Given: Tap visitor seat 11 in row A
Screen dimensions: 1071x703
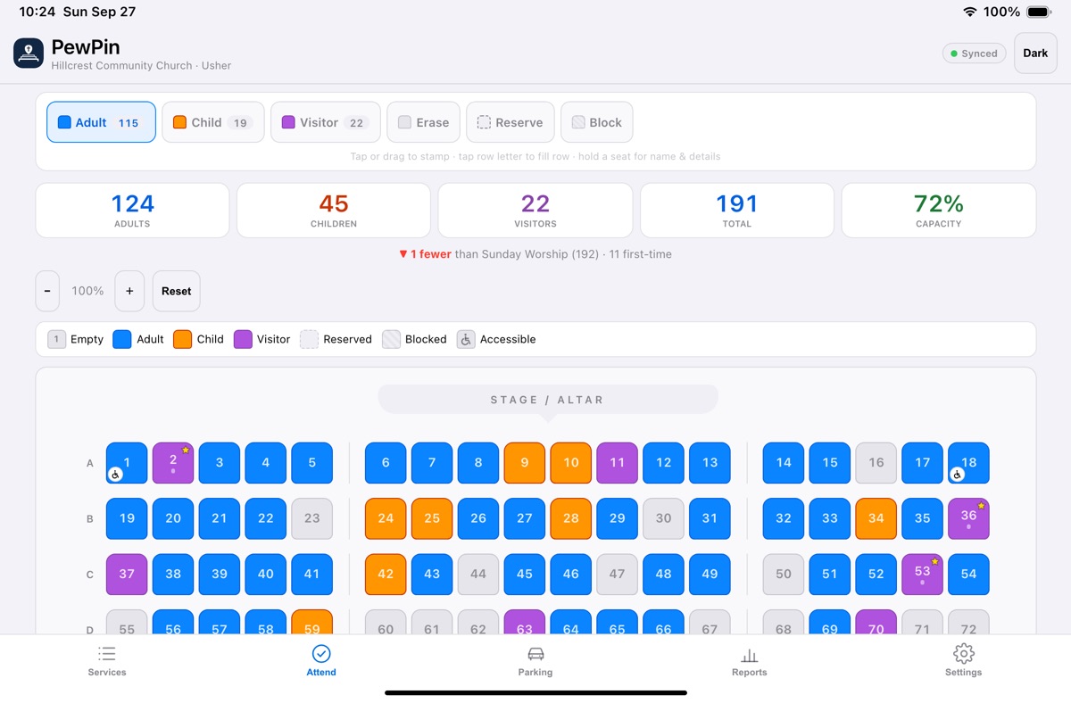Looking at the screenshot, I should pyautogui.click(x=618, y=463).
